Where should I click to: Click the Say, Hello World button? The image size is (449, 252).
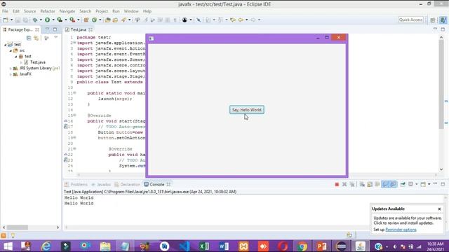pyautogui.click(x=246, y=110)
